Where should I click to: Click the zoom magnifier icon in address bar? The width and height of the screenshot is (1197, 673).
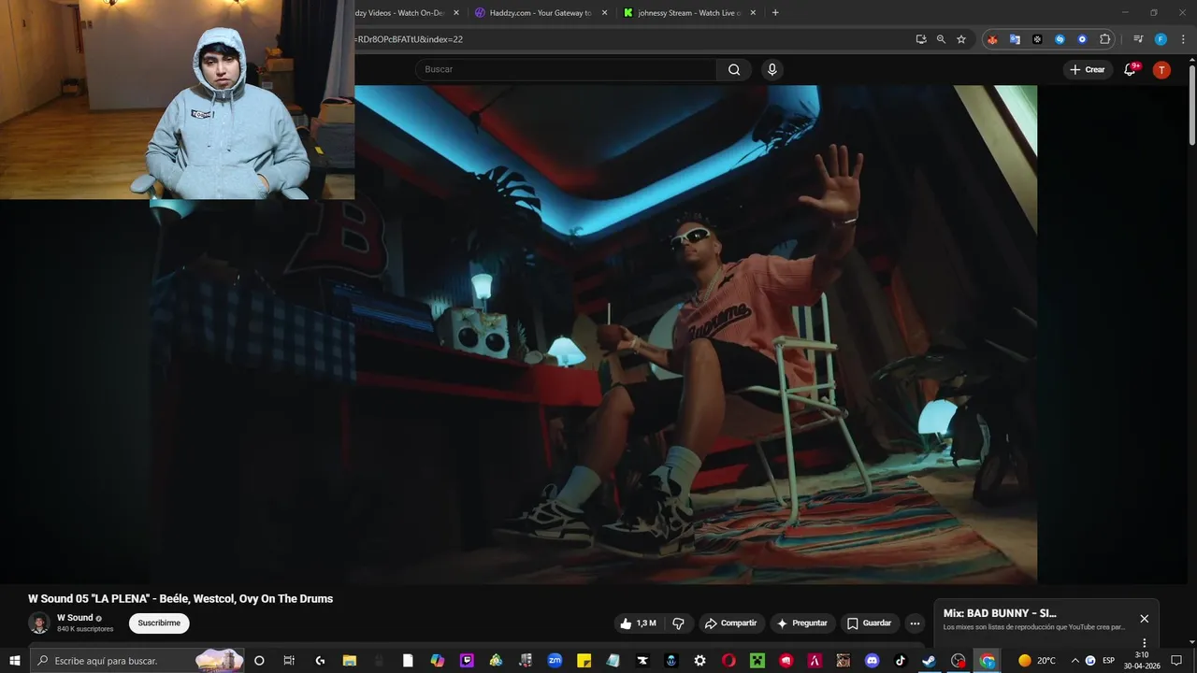(x=941, y=39)
